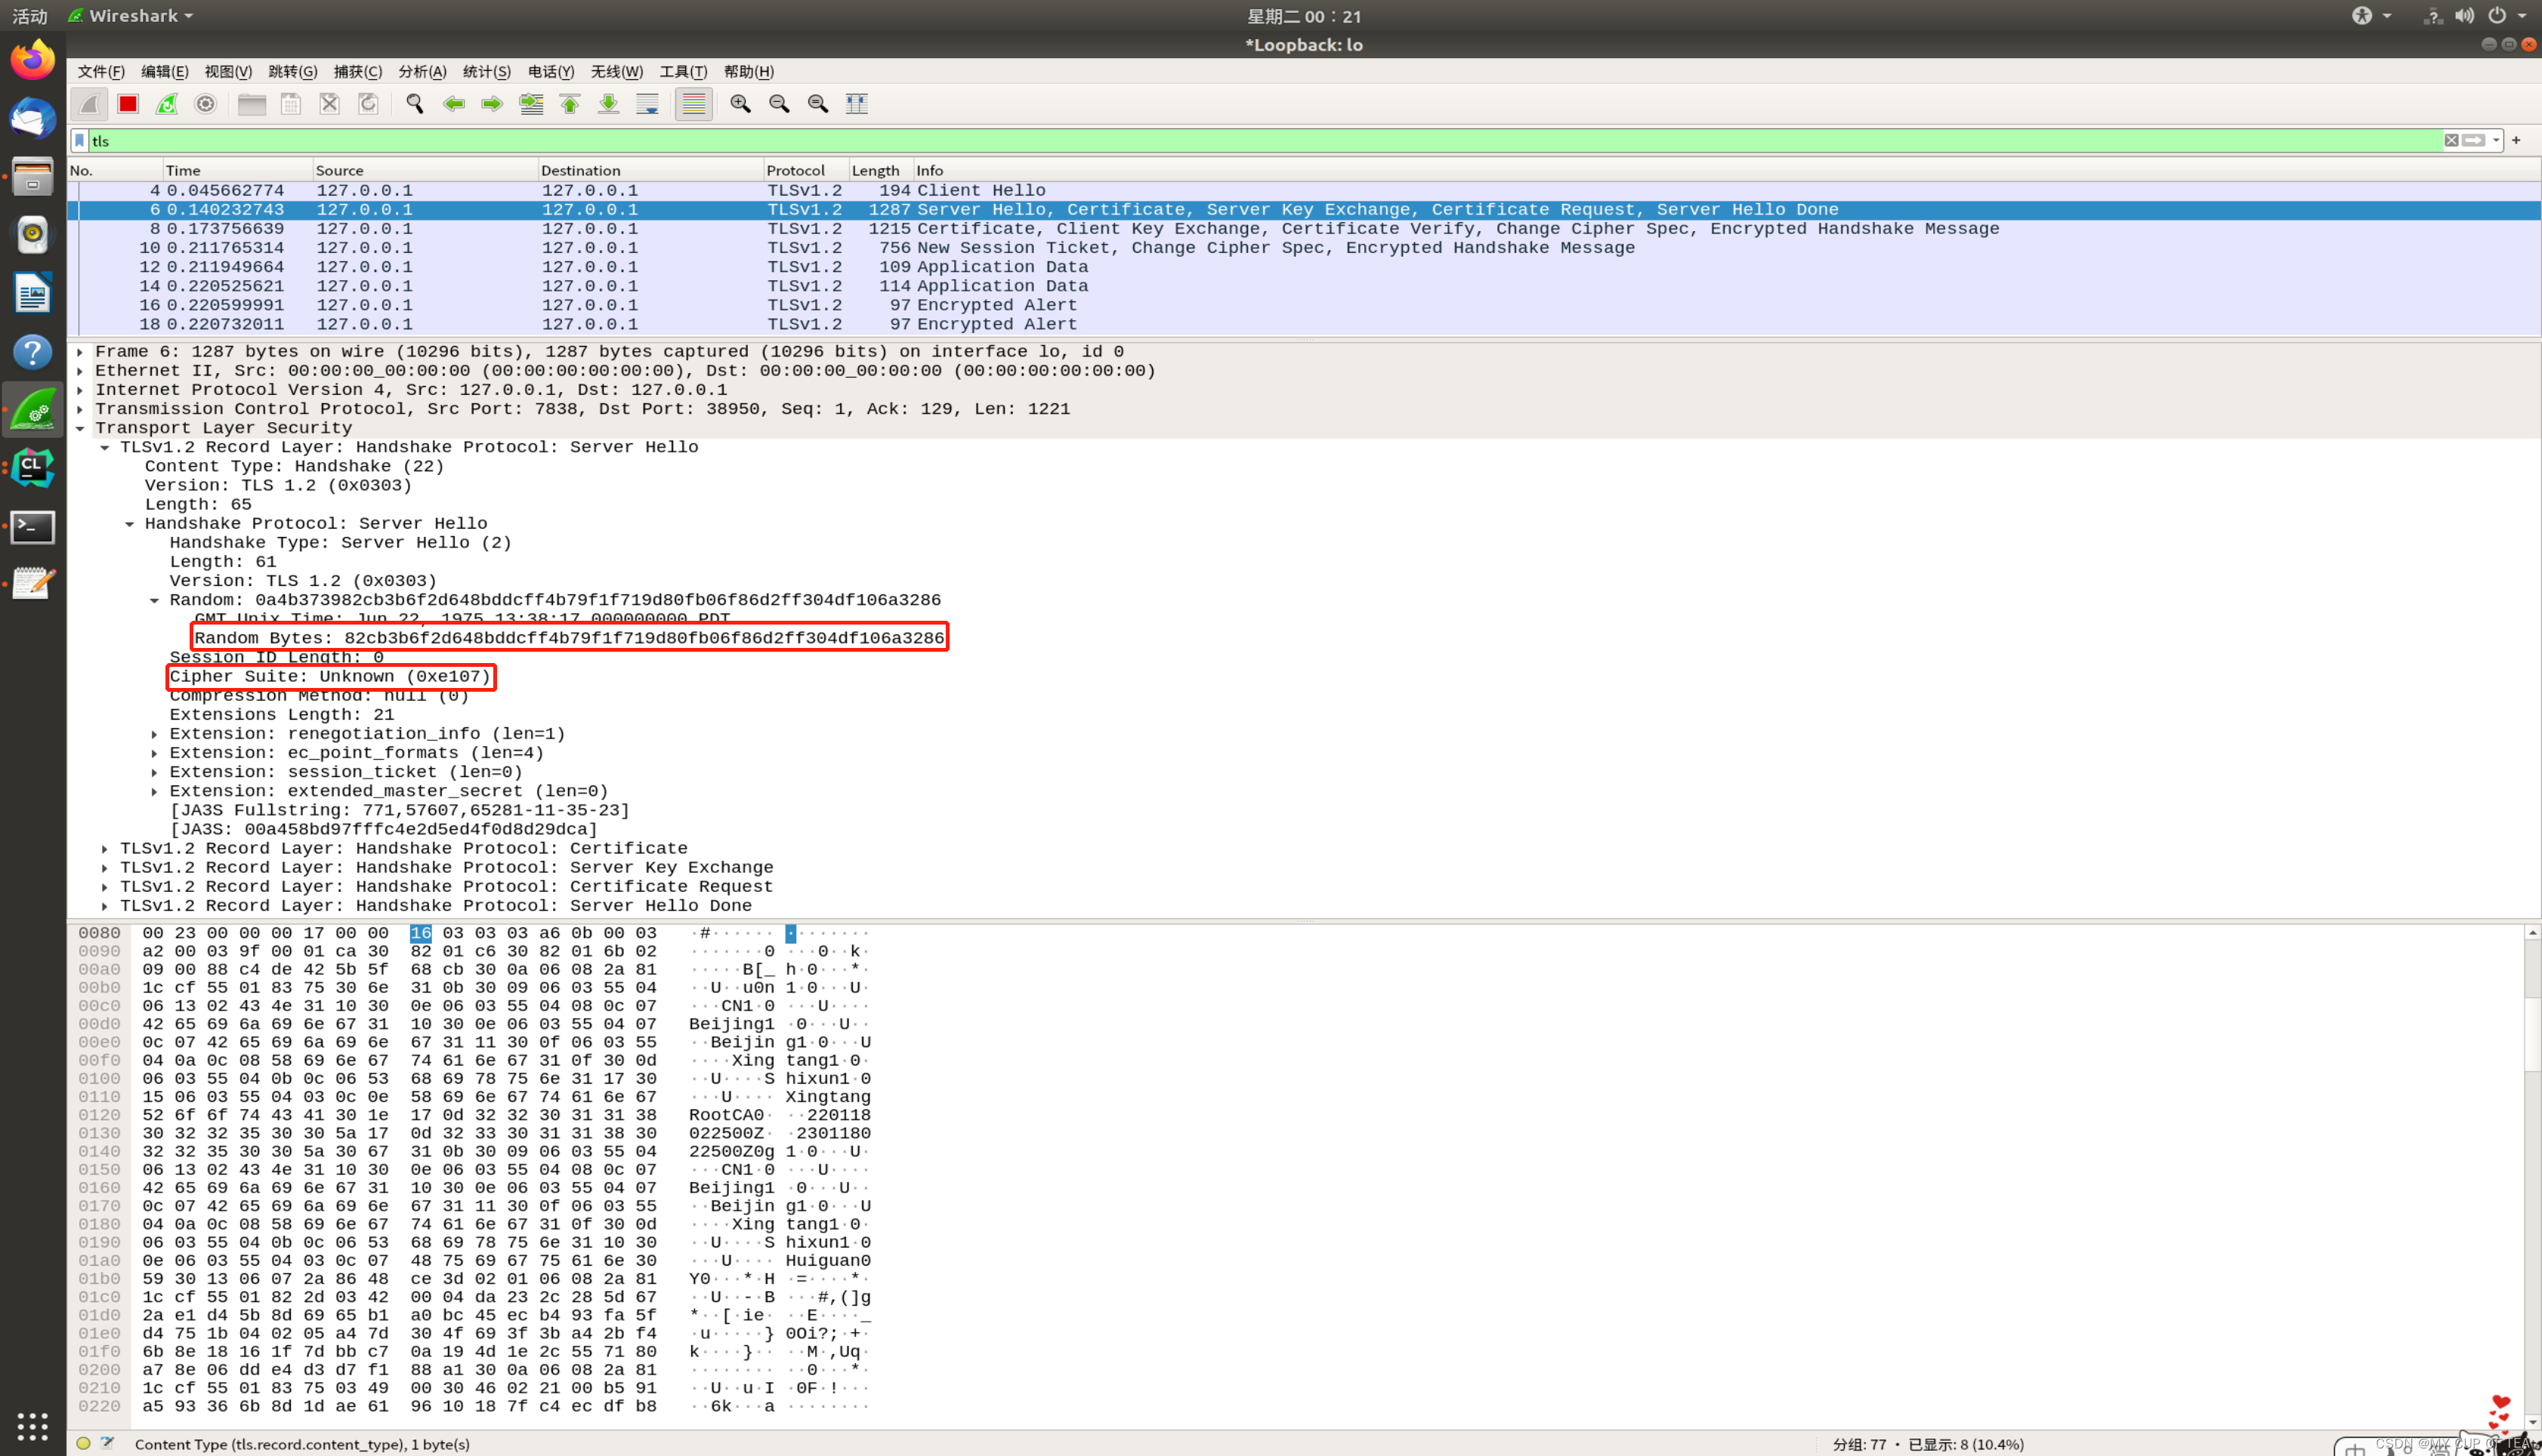The height and width of the screenshot is (1456, 2542).
Task: Toggle auto-scroll during live capture
Action: pyautogui.click(x=648, y=104)
